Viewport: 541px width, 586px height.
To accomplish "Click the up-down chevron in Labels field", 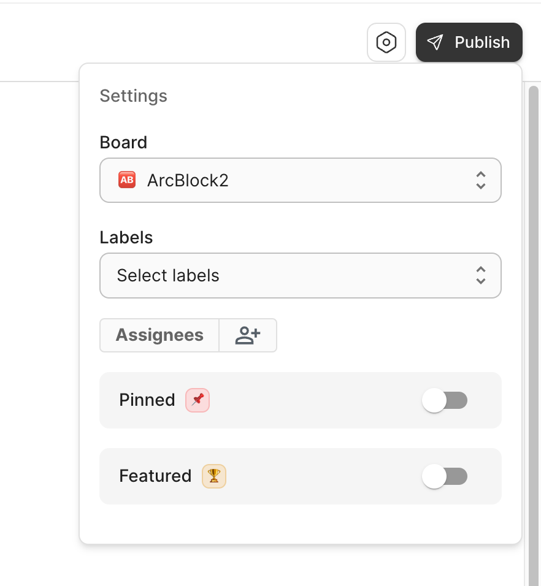I will pyautogui.click(x=481, y=275).
